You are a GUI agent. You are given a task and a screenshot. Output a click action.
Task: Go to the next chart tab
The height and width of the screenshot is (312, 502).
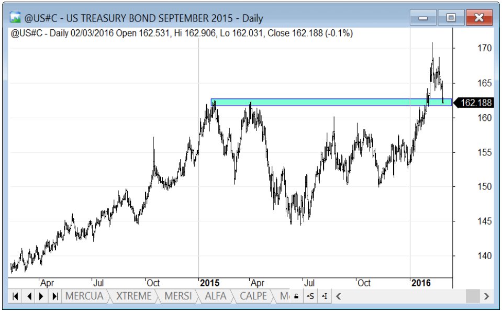click(41, 296)
